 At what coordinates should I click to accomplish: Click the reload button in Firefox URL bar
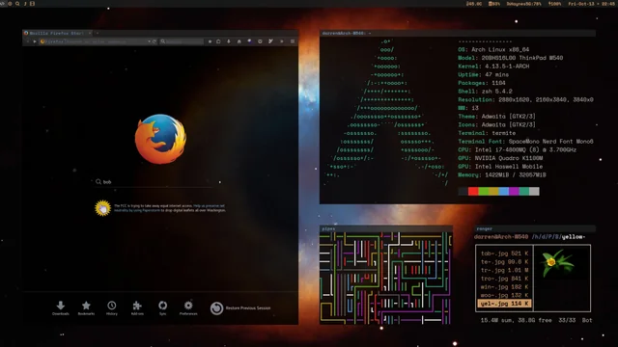click(x=154, y=41)
